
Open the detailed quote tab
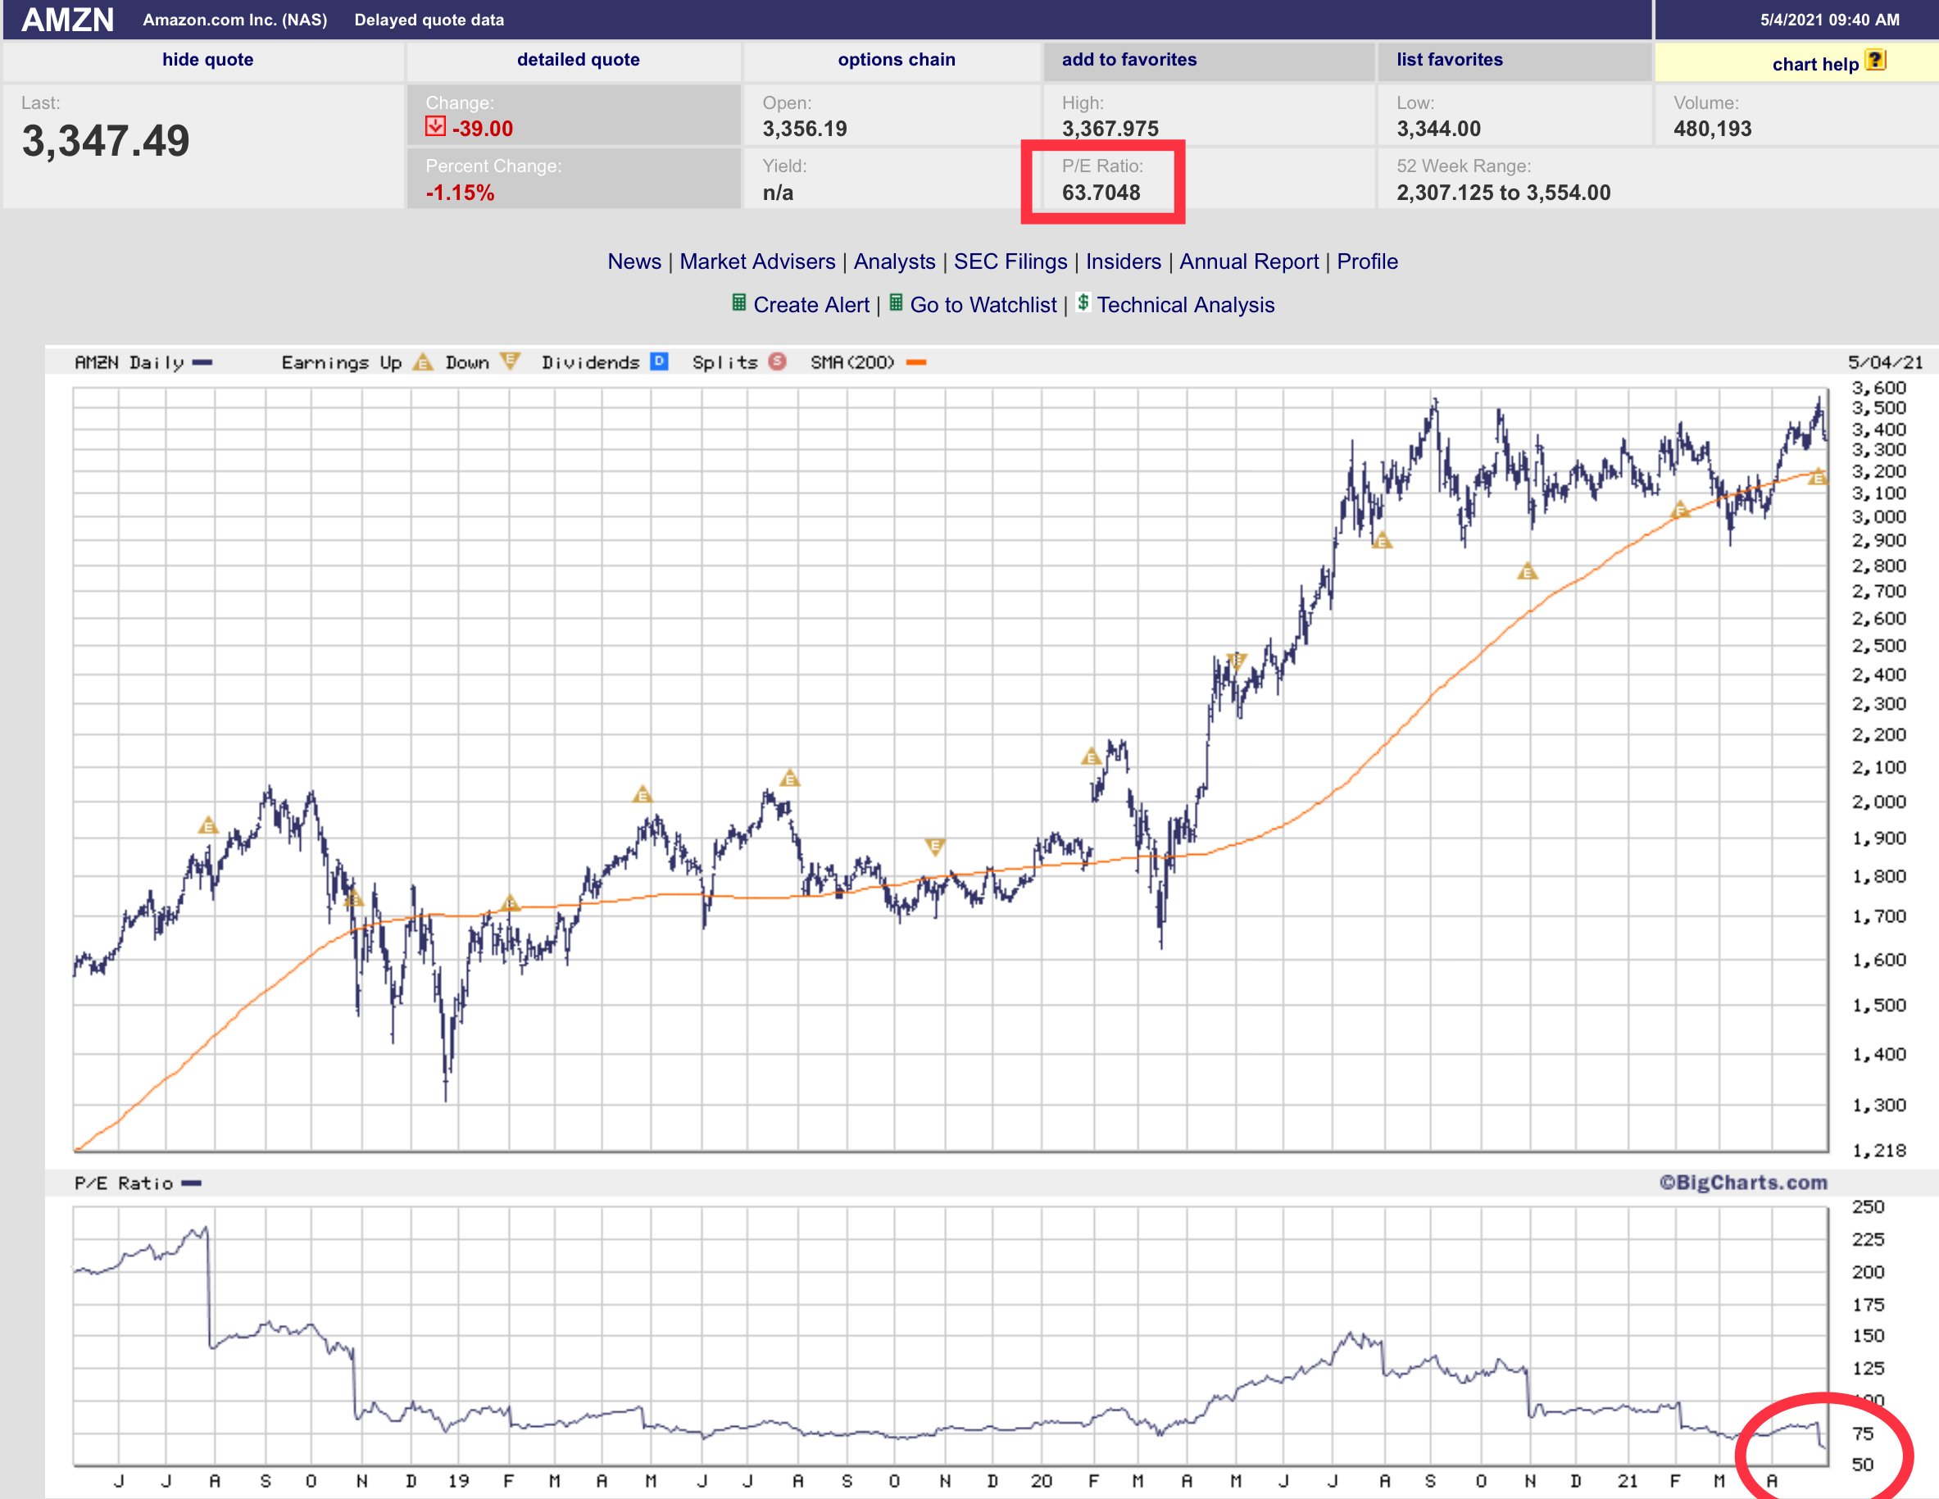click(x=578, y=60)
